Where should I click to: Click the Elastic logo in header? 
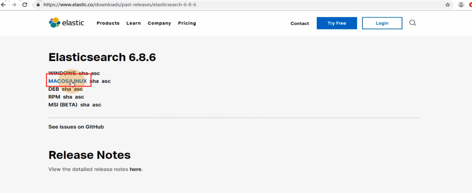point(66,23)
